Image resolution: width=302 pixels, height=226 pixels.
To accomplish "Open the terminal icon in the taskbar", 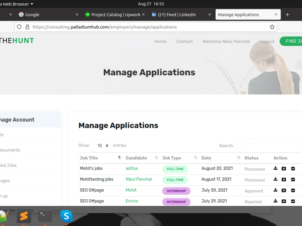I will pyautogui.click(x=45, y=216).
